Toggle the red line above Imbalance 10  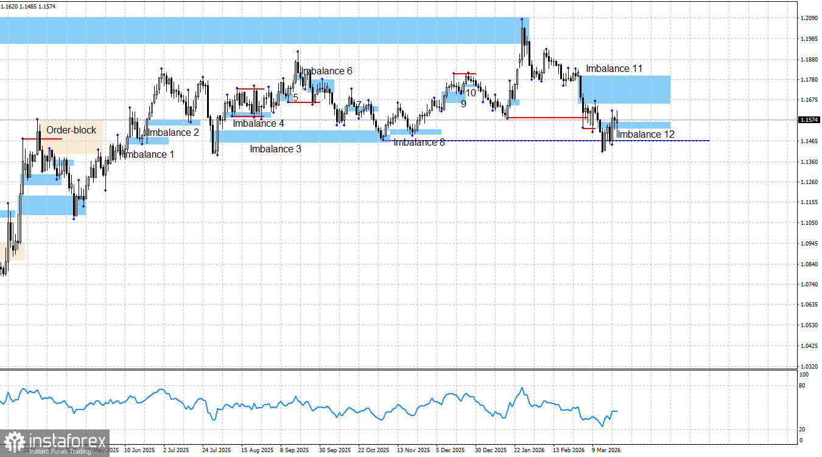464,73
